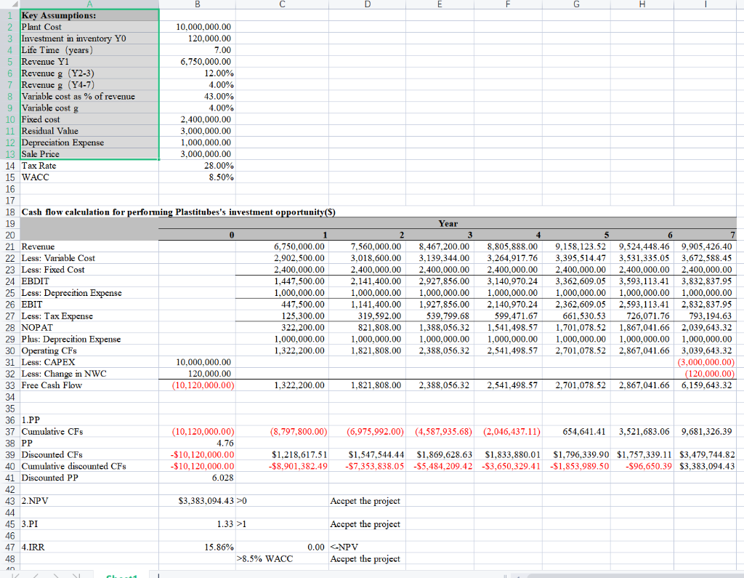This screenshot has height=578, width=744.
Task: Select row 14 header
Action: point(9,166)
